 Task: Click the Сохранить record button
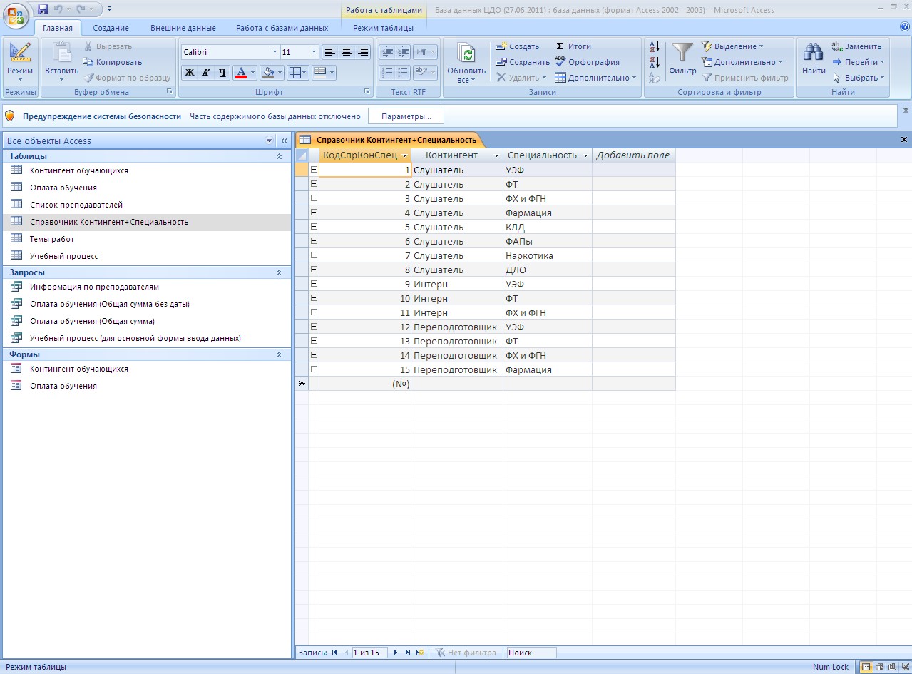(523, 62)
